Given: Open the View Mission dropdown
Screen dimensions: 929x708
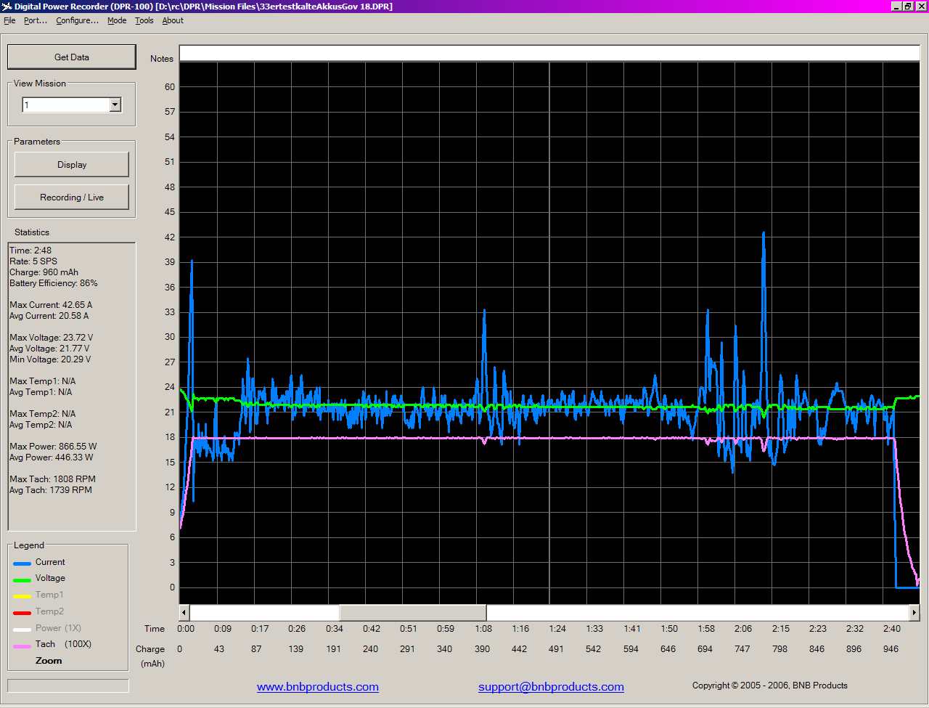Looking at the screenshot, I should coord(115,105).
